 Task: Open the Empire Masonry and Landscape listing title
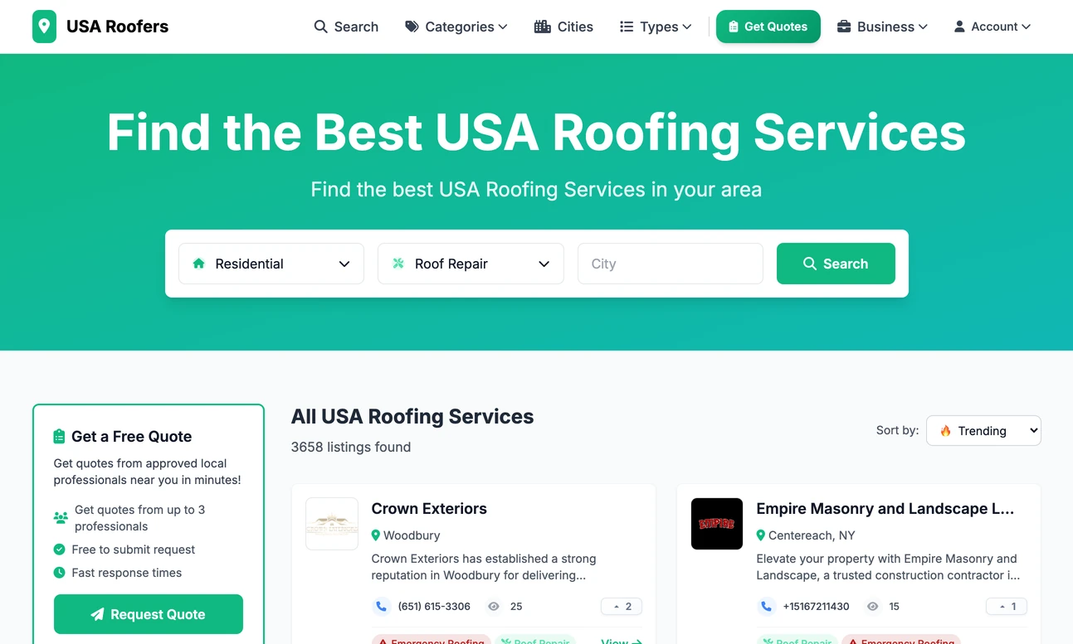(x=885, y=509)
